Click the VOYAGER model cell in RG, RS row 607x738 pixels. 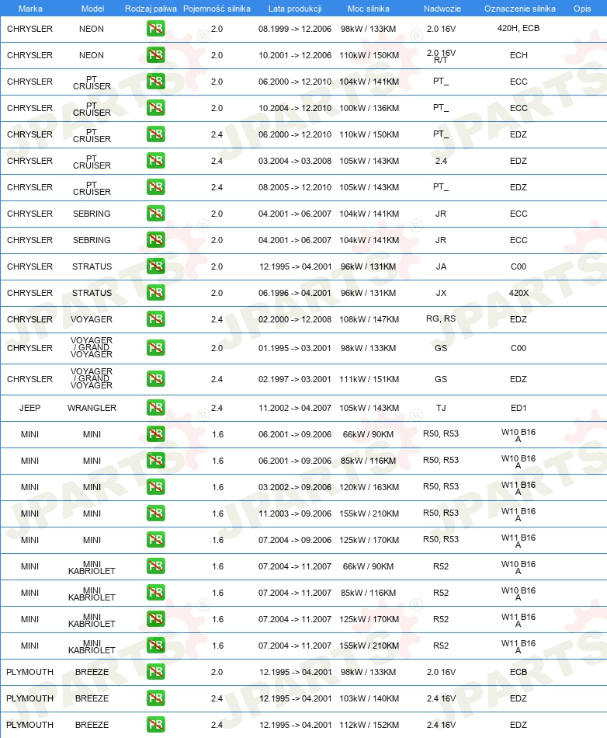tap(92, 319)
